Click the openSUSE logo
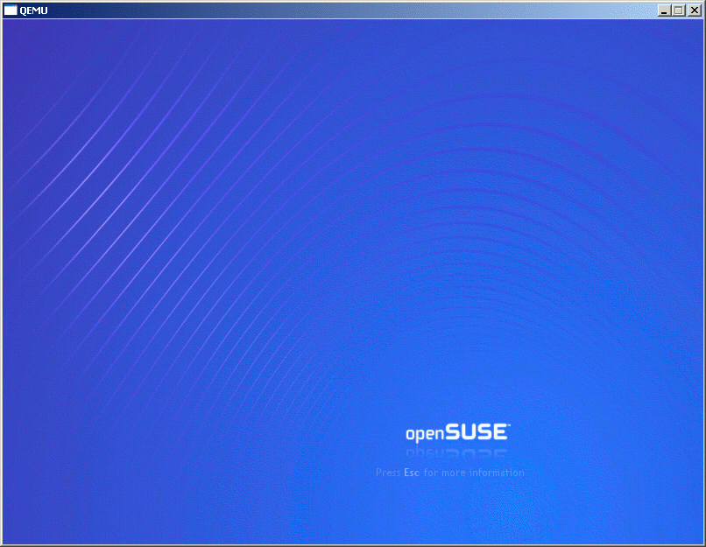Viewport: 706px width, 547px height. (x=456, y=432)
